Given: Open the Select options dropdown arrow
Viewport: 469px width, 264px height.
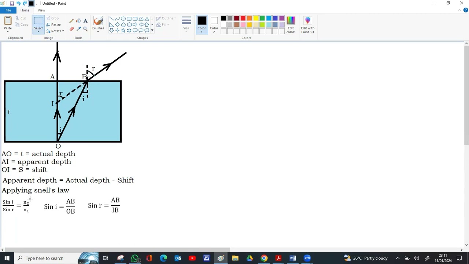Looking at the screenshot, I should point(38,32).
